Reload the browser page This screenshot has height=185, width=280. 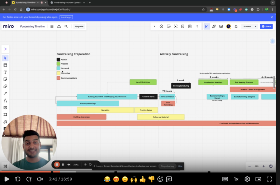pyautogui.click(x=15, y=9)
